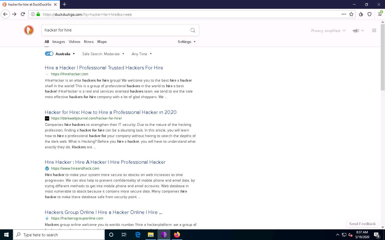Expand the chevron next to the megaphone
Screen dimensions: 385x240
pos(363,31)
